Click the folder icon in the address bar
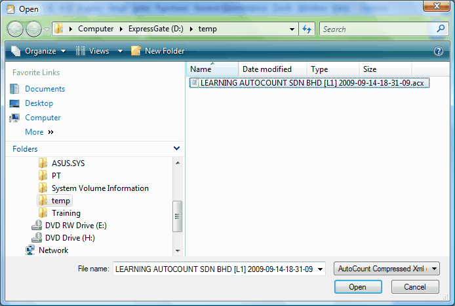This screenshot has height=306, width=455. (x=59, y=28)
